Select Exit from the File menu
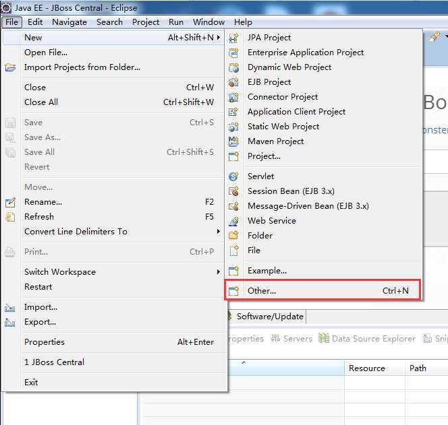Viewport: 448px width, 425px height. click(x=113, y=383)
